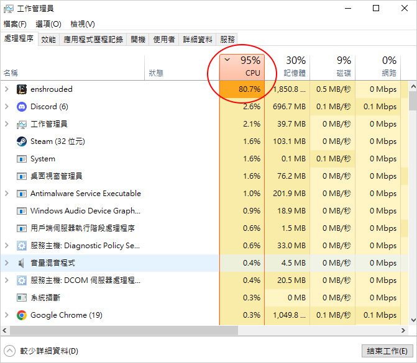Click the horizontal scrollbar right arrow

[x=403, y=330]
